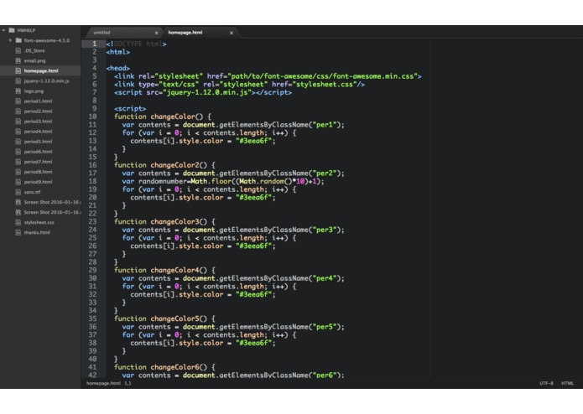Click line number 23 in the gutter
This screenshot has width=583, height=414.
click(92, 222)
